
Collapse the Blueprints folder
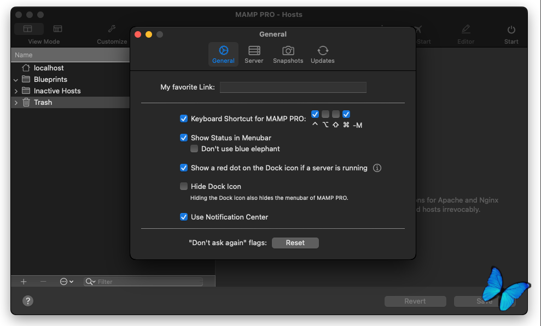coord(16,80)
